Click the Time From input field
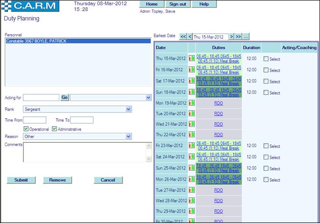Viewport: 320px width, 223px height. 34,120
